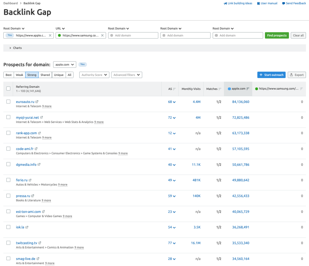Open external link icon next to est-ton-ami.com
Viewport: 309px width, 266px height.
click(43, 212)
